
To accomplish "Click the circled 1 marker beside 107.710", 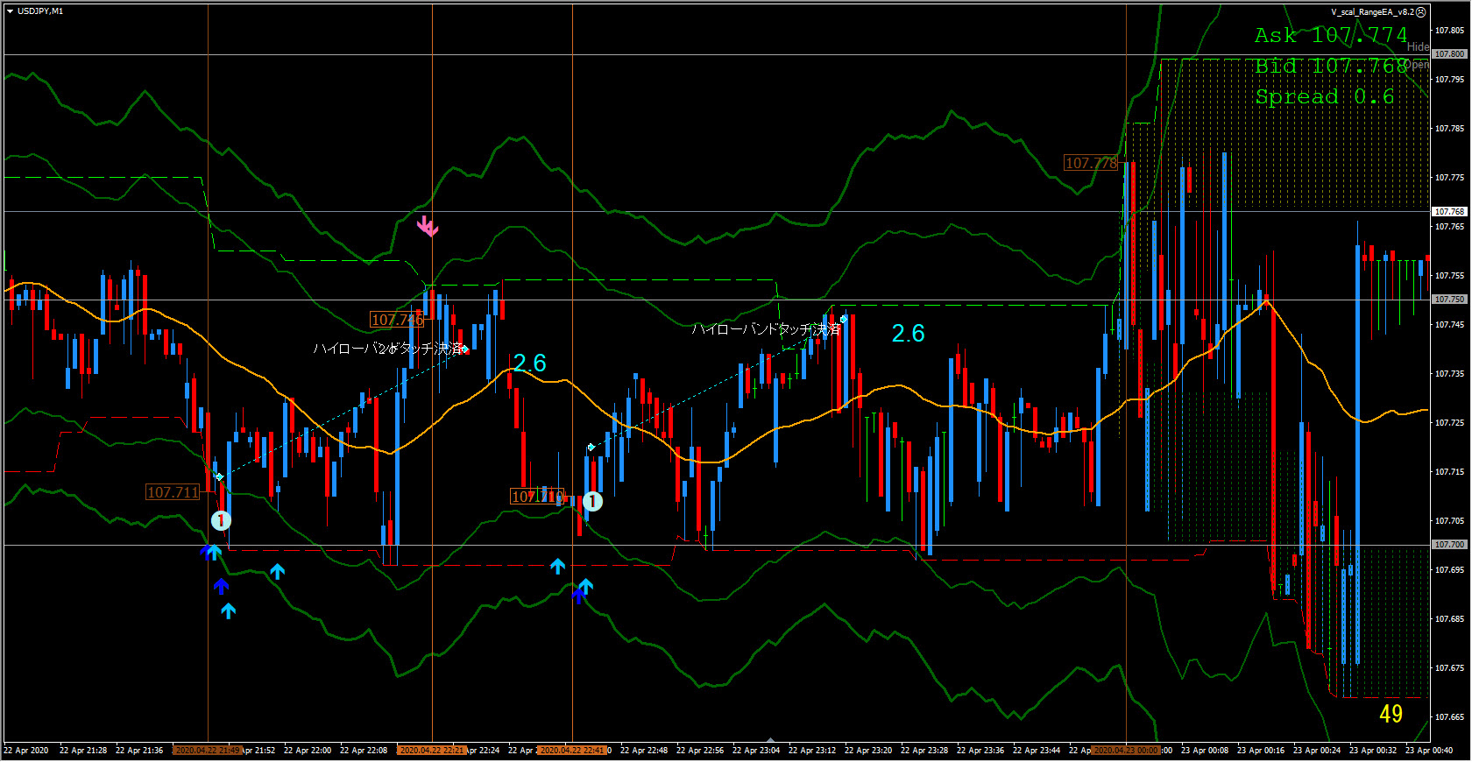I will [x=592, y=502].
